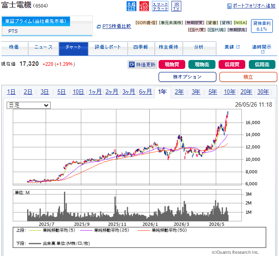
Task: Switch chart range to 1日
Action: 11,92
